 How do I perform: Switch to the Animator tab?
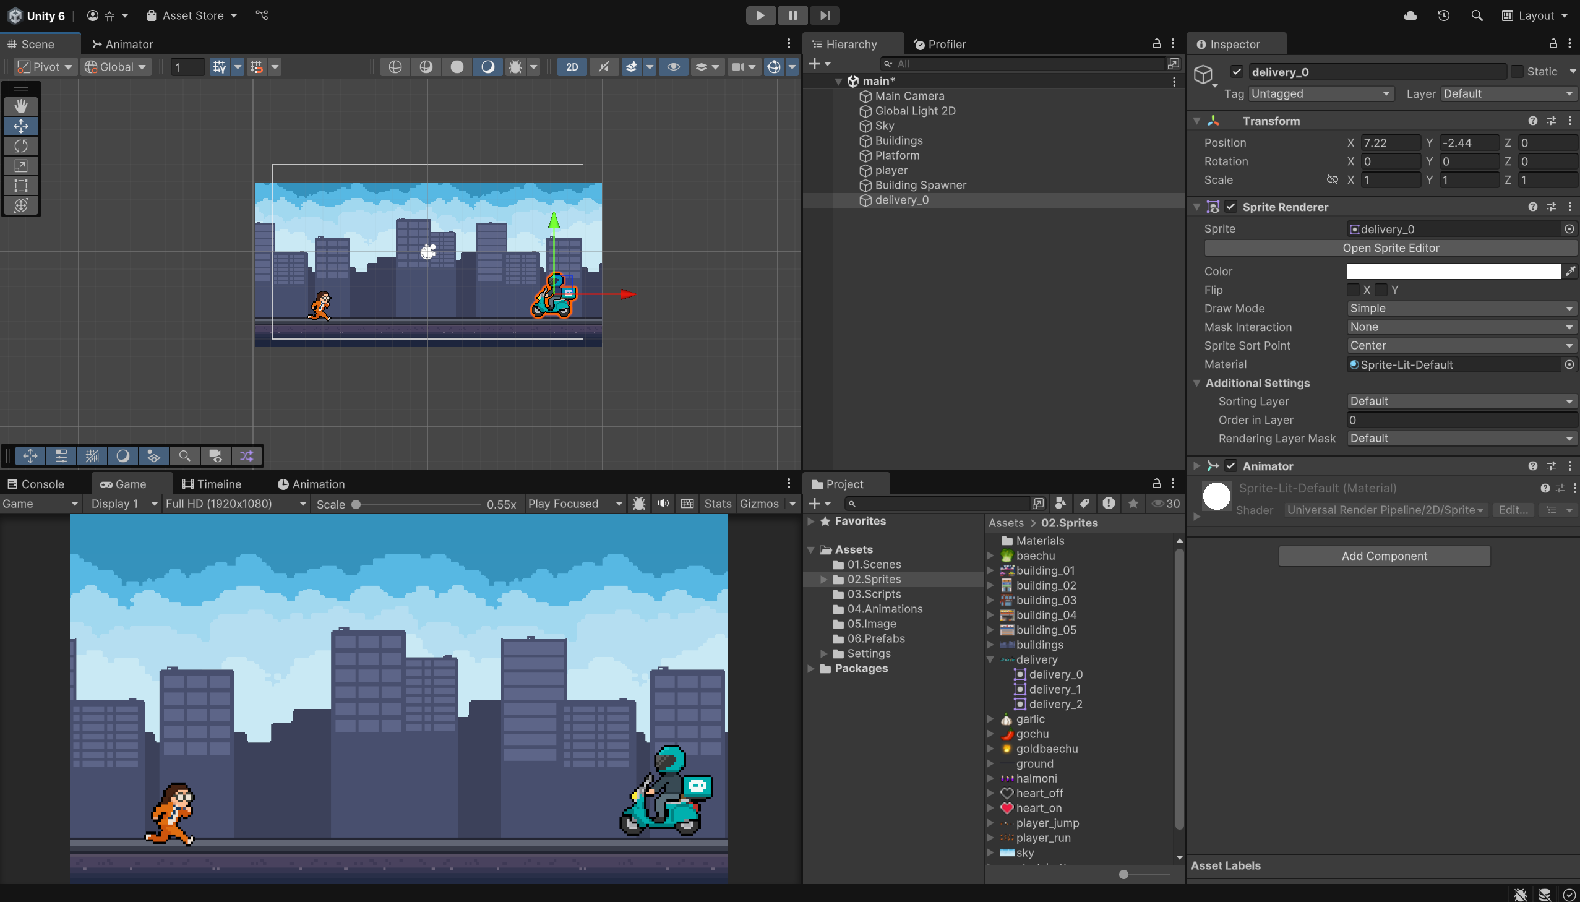coord(122,44)
